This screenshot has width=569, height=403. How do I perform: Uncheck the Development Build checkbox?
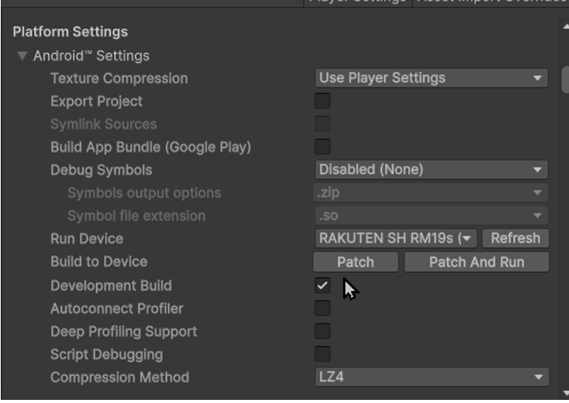pos(322,286)
